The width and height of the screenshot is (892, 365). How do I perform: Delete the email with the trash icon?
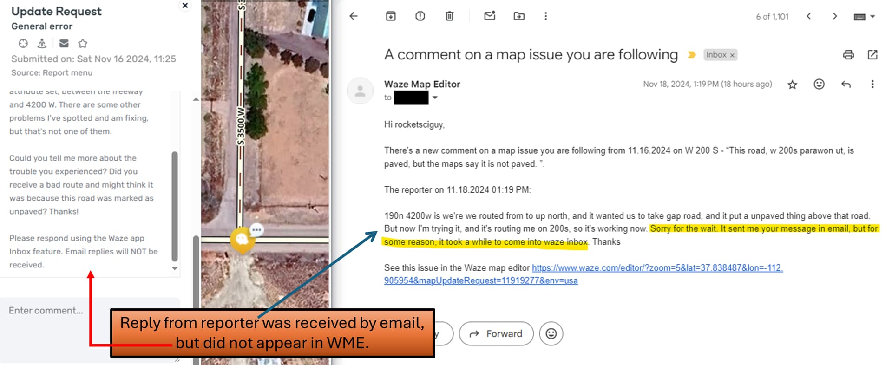(449, 16)
